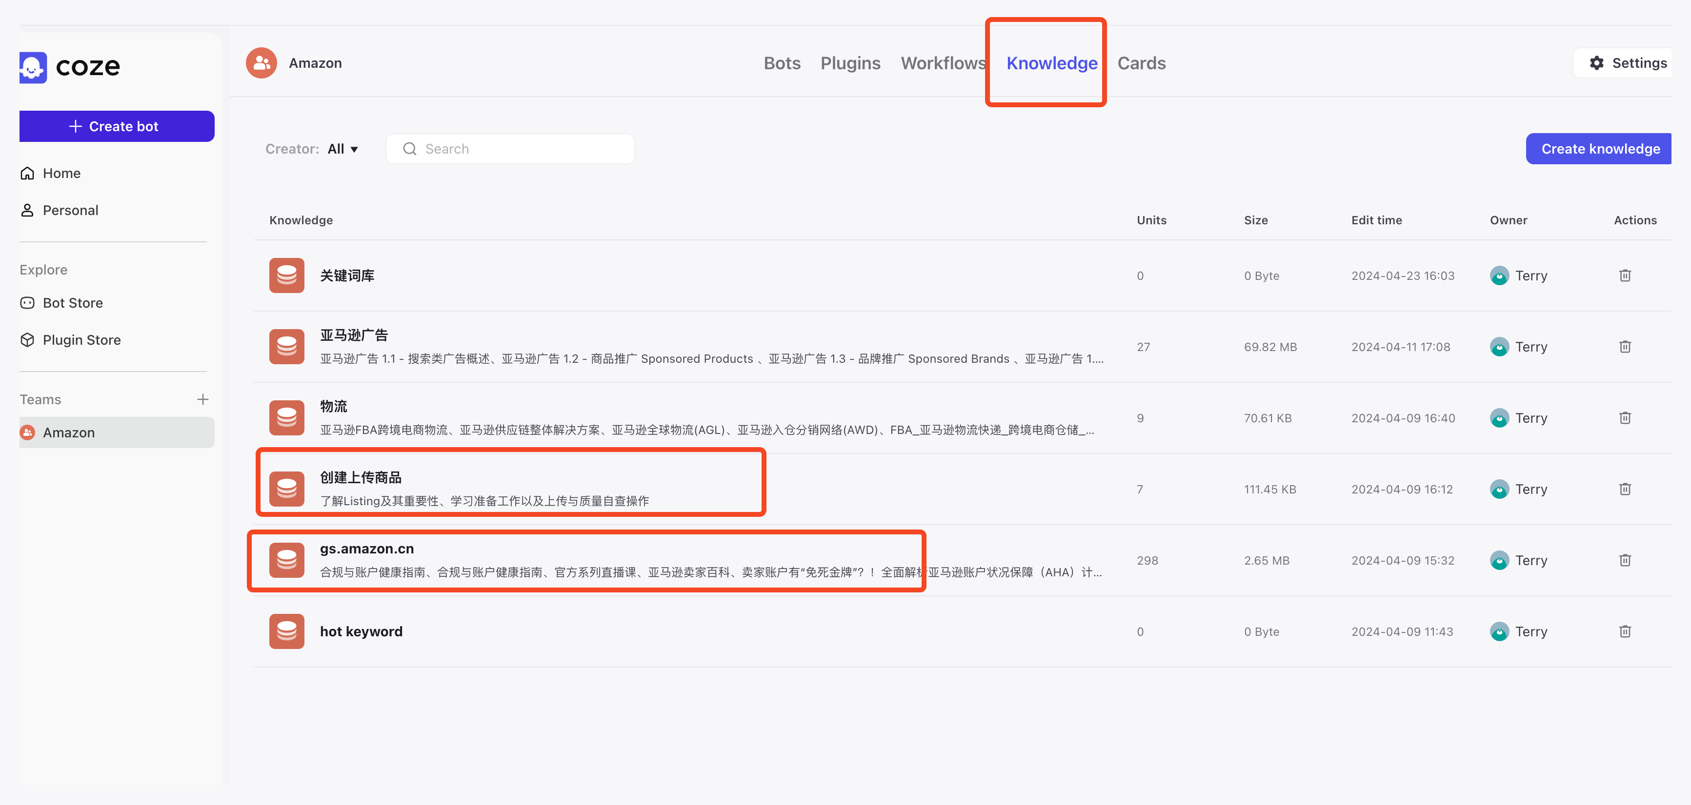1691x805 pixels.
Task: Click the 2024-04-09 11:43 edit time
Action: click(1402, 631)
